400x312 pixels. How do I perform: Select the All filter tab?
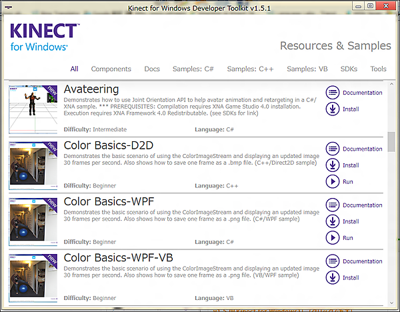[74, 69]
